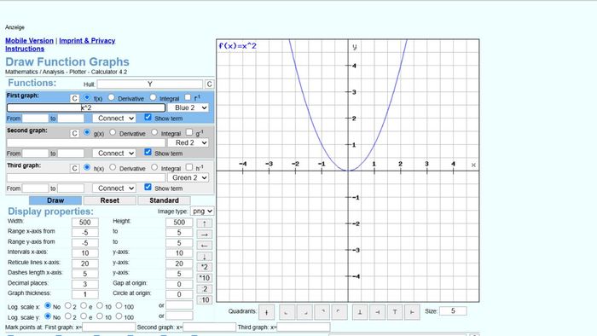This screenshot has width=597, height=336.
Task: Open the Blue 2 color dropdown
Action: click(188, 107)
